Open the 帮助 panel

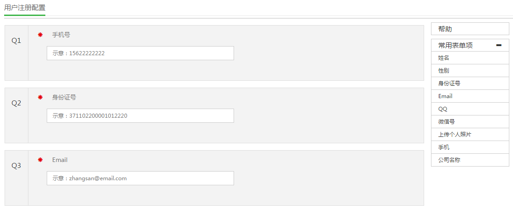point(469,29)
